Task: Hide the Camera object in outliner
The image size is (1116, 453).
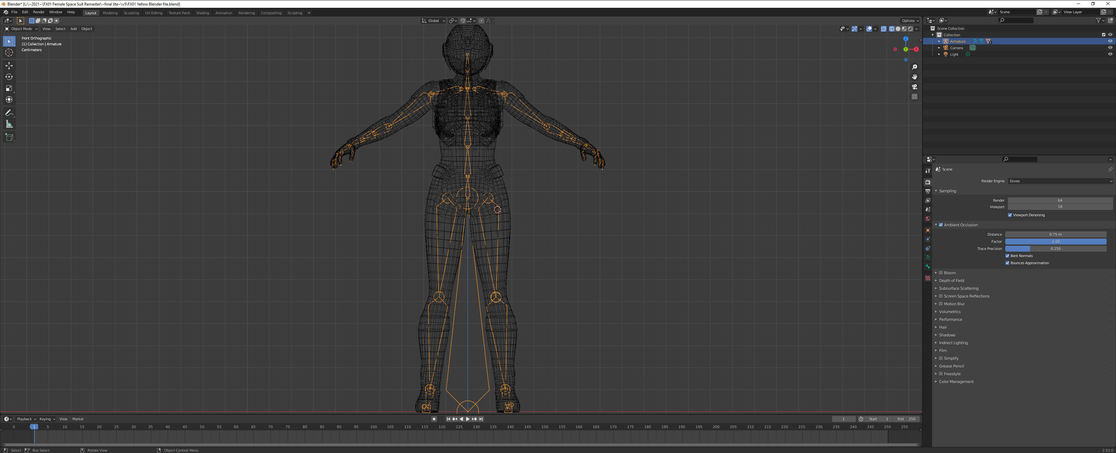Action: [1110, 48]
